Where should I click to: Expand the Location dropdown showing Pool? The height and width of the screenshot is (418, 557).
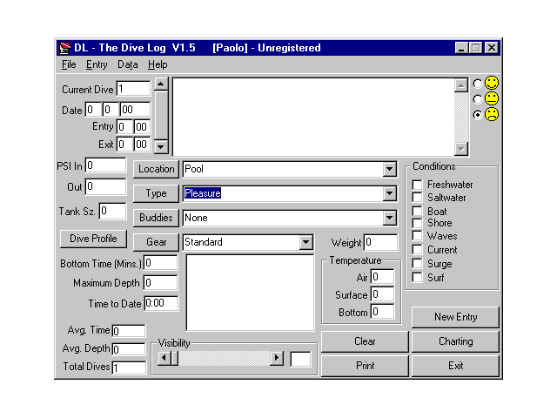(x=389, y=169)
